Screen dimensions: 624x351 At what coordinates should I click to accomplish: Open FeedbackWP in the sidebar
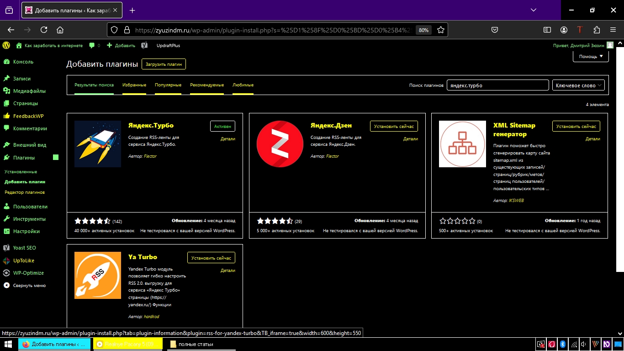(28, 116)
